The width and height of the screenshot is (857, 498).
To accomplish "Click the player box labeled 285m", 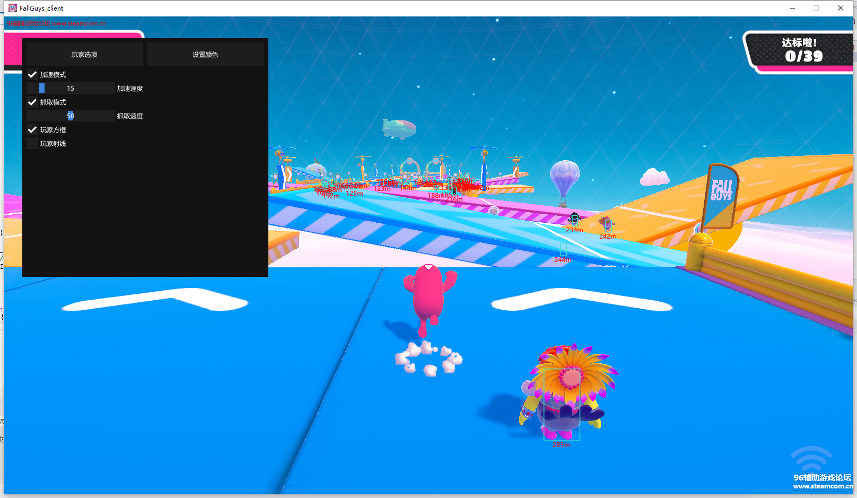I will 562,405.
